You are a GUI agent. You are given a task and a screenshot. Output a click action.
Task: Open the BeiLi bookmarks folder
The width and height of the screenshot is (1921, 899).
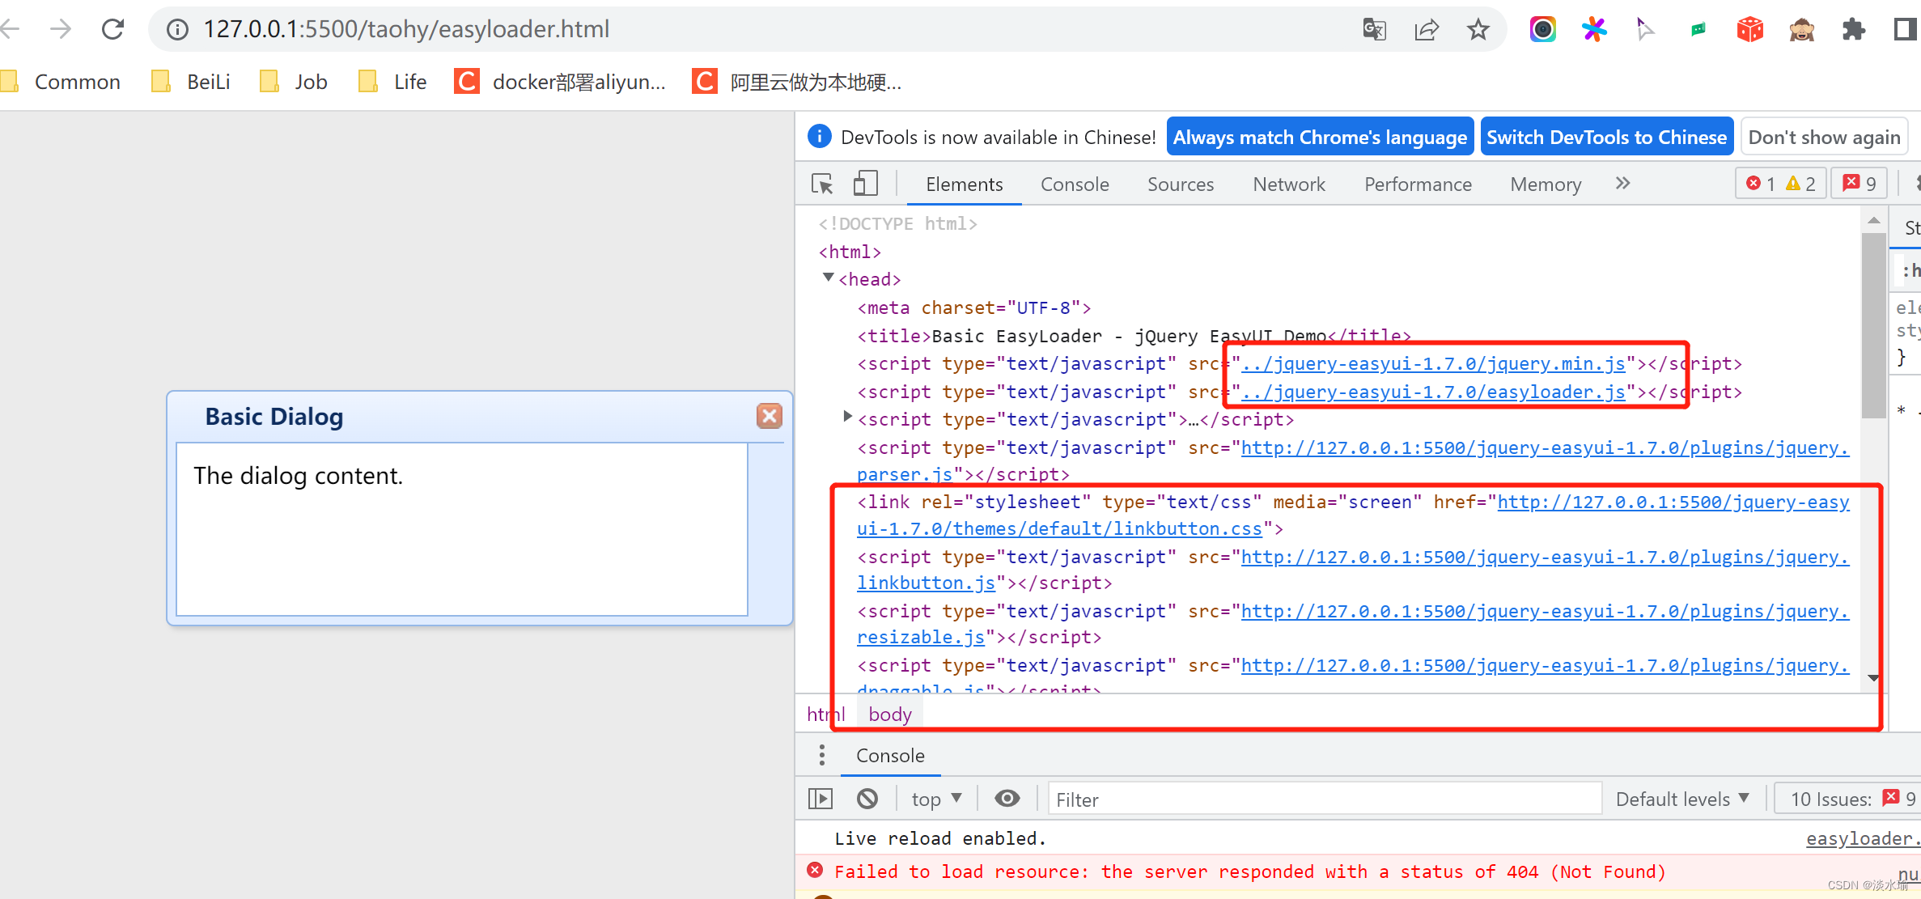191,82
